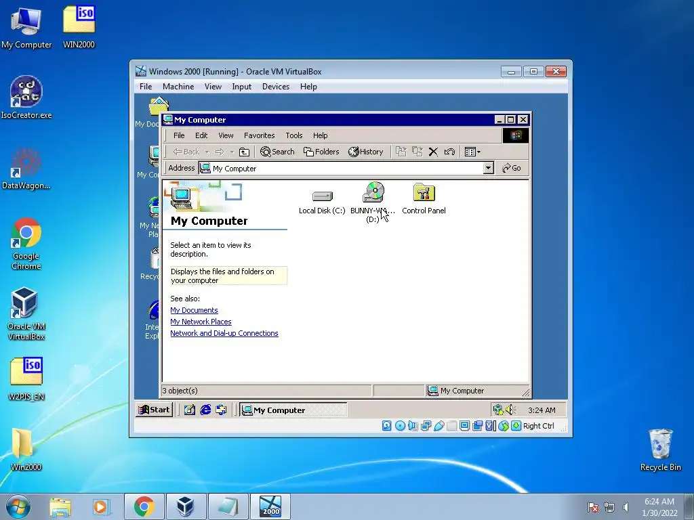Click the VirtualBox audio status icon

click(413, 426)
